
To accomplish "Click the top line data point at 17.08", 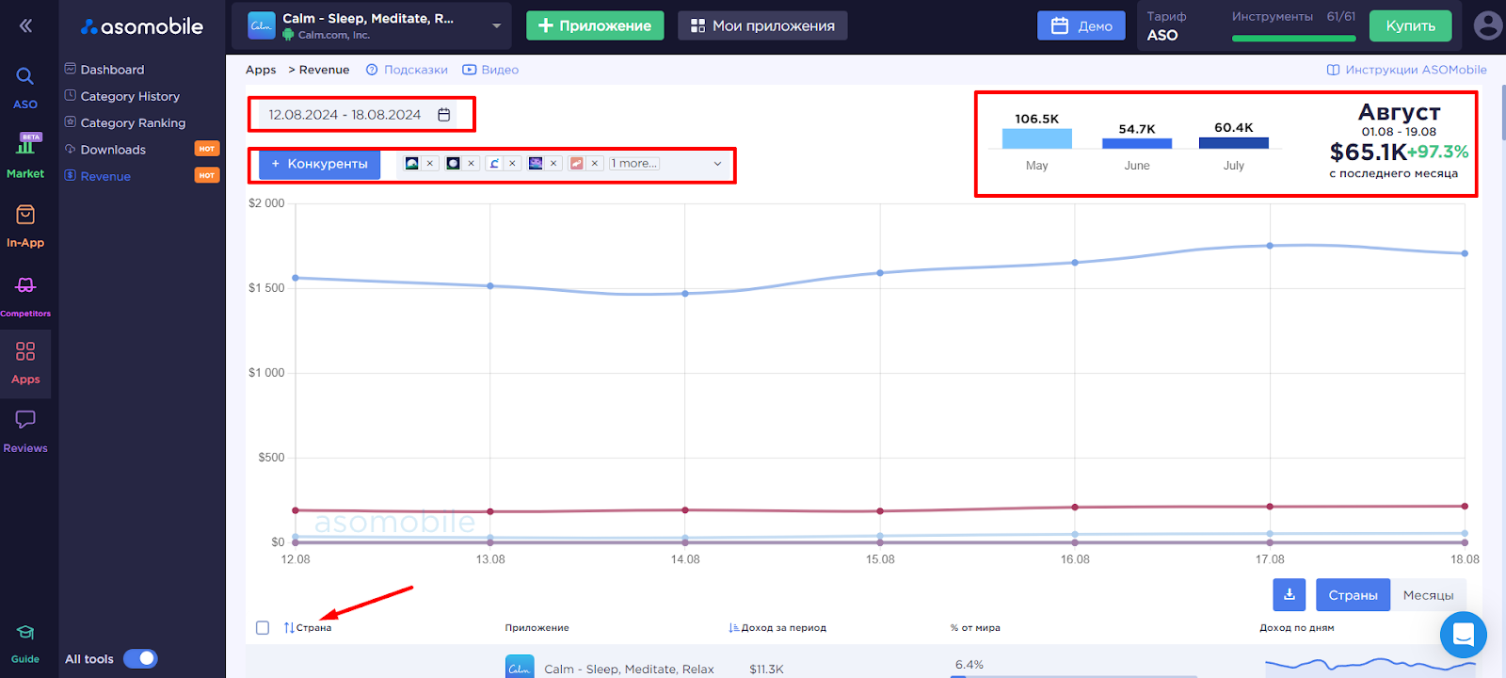I will coord(1270,246).
